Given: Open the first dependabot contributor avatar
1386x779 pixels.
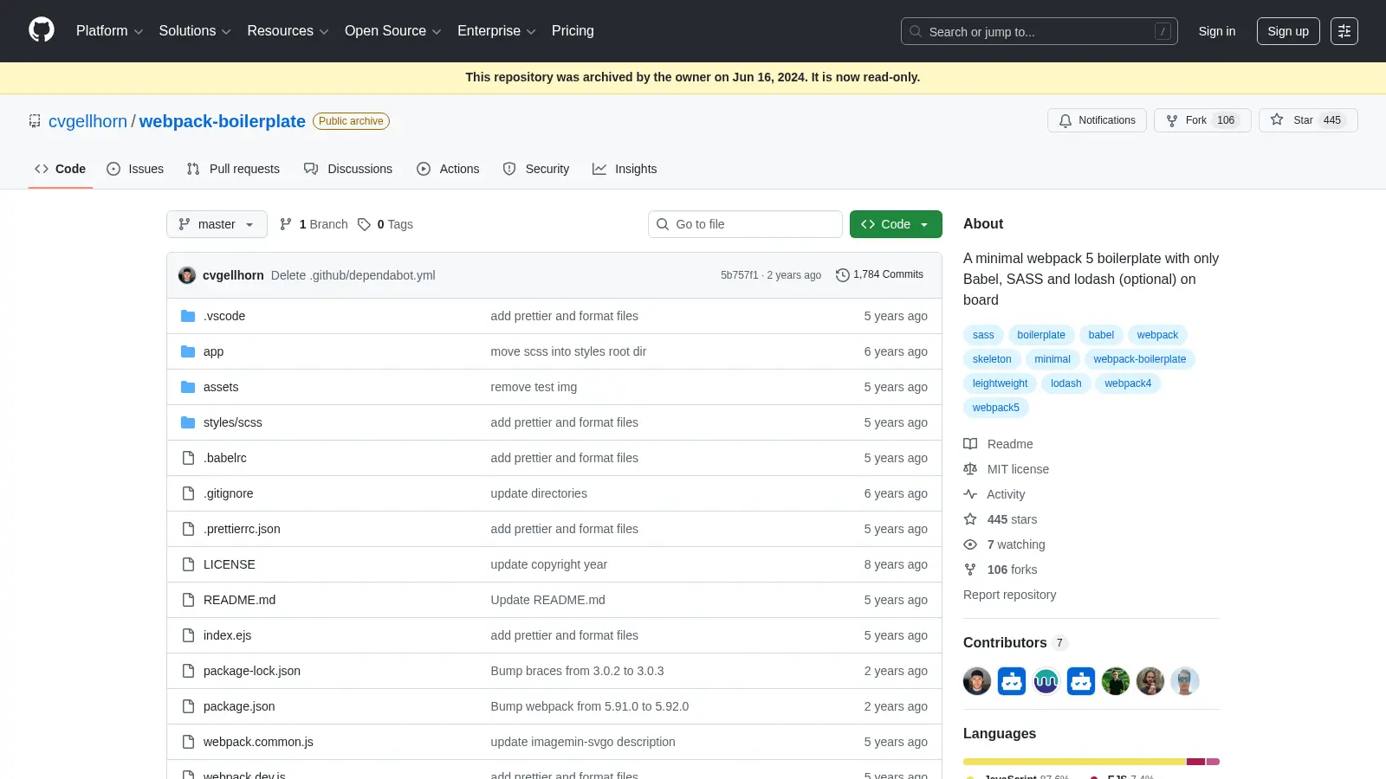Looking at the screenshot, I should [x=1012, y=681].
